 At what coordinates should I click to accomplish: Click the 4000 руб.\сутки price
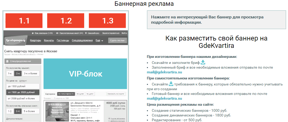(116, 103)
